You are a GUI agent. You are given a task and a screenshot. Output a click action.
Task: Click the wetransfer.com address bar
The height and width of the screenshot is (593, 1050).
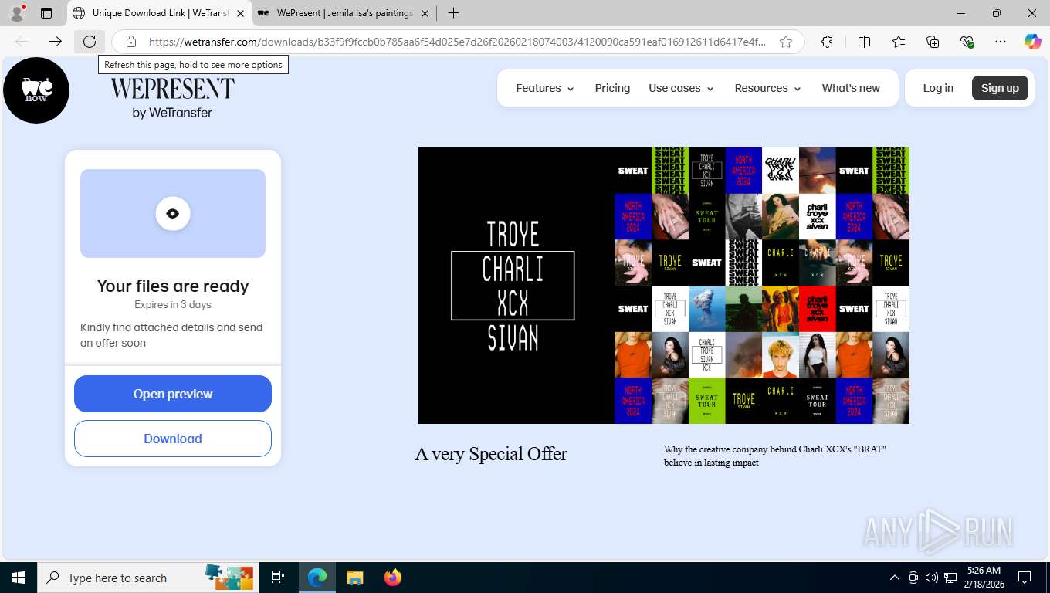click(457, 42)
